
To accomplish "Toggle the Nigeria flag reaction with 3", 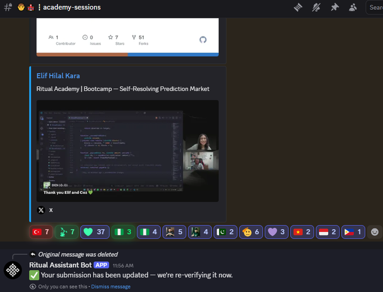I will (123, 232).
